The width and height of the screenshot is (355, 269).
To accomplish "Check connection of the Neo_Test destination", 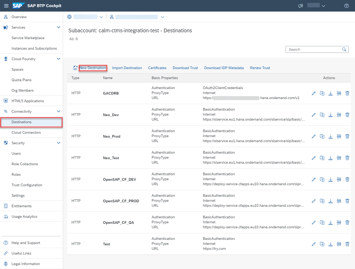I will [x=339, y=158].
